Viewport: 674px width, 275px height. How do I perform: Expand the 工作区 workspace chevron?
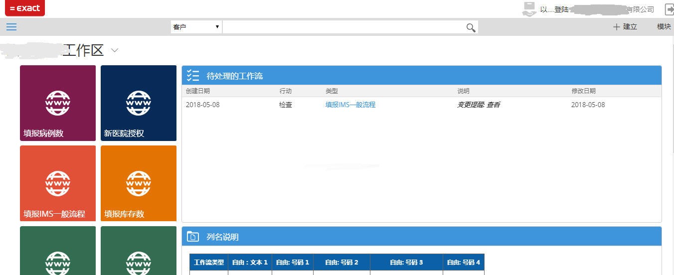(115, 50)
